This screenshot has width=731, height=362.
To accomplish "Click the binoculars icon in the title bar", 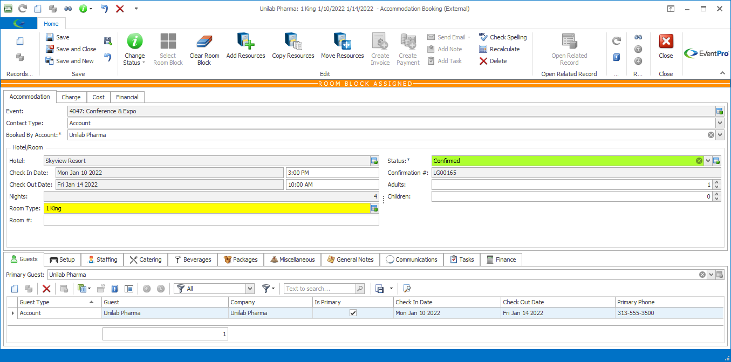I will tap(68, 9).
